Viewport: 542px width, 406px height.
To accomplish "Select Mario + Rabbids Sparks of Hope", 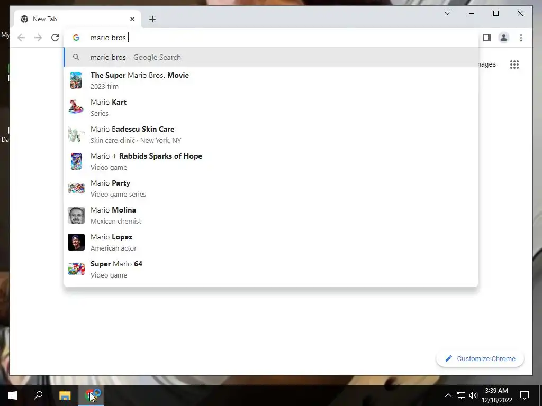I will 271,161.
